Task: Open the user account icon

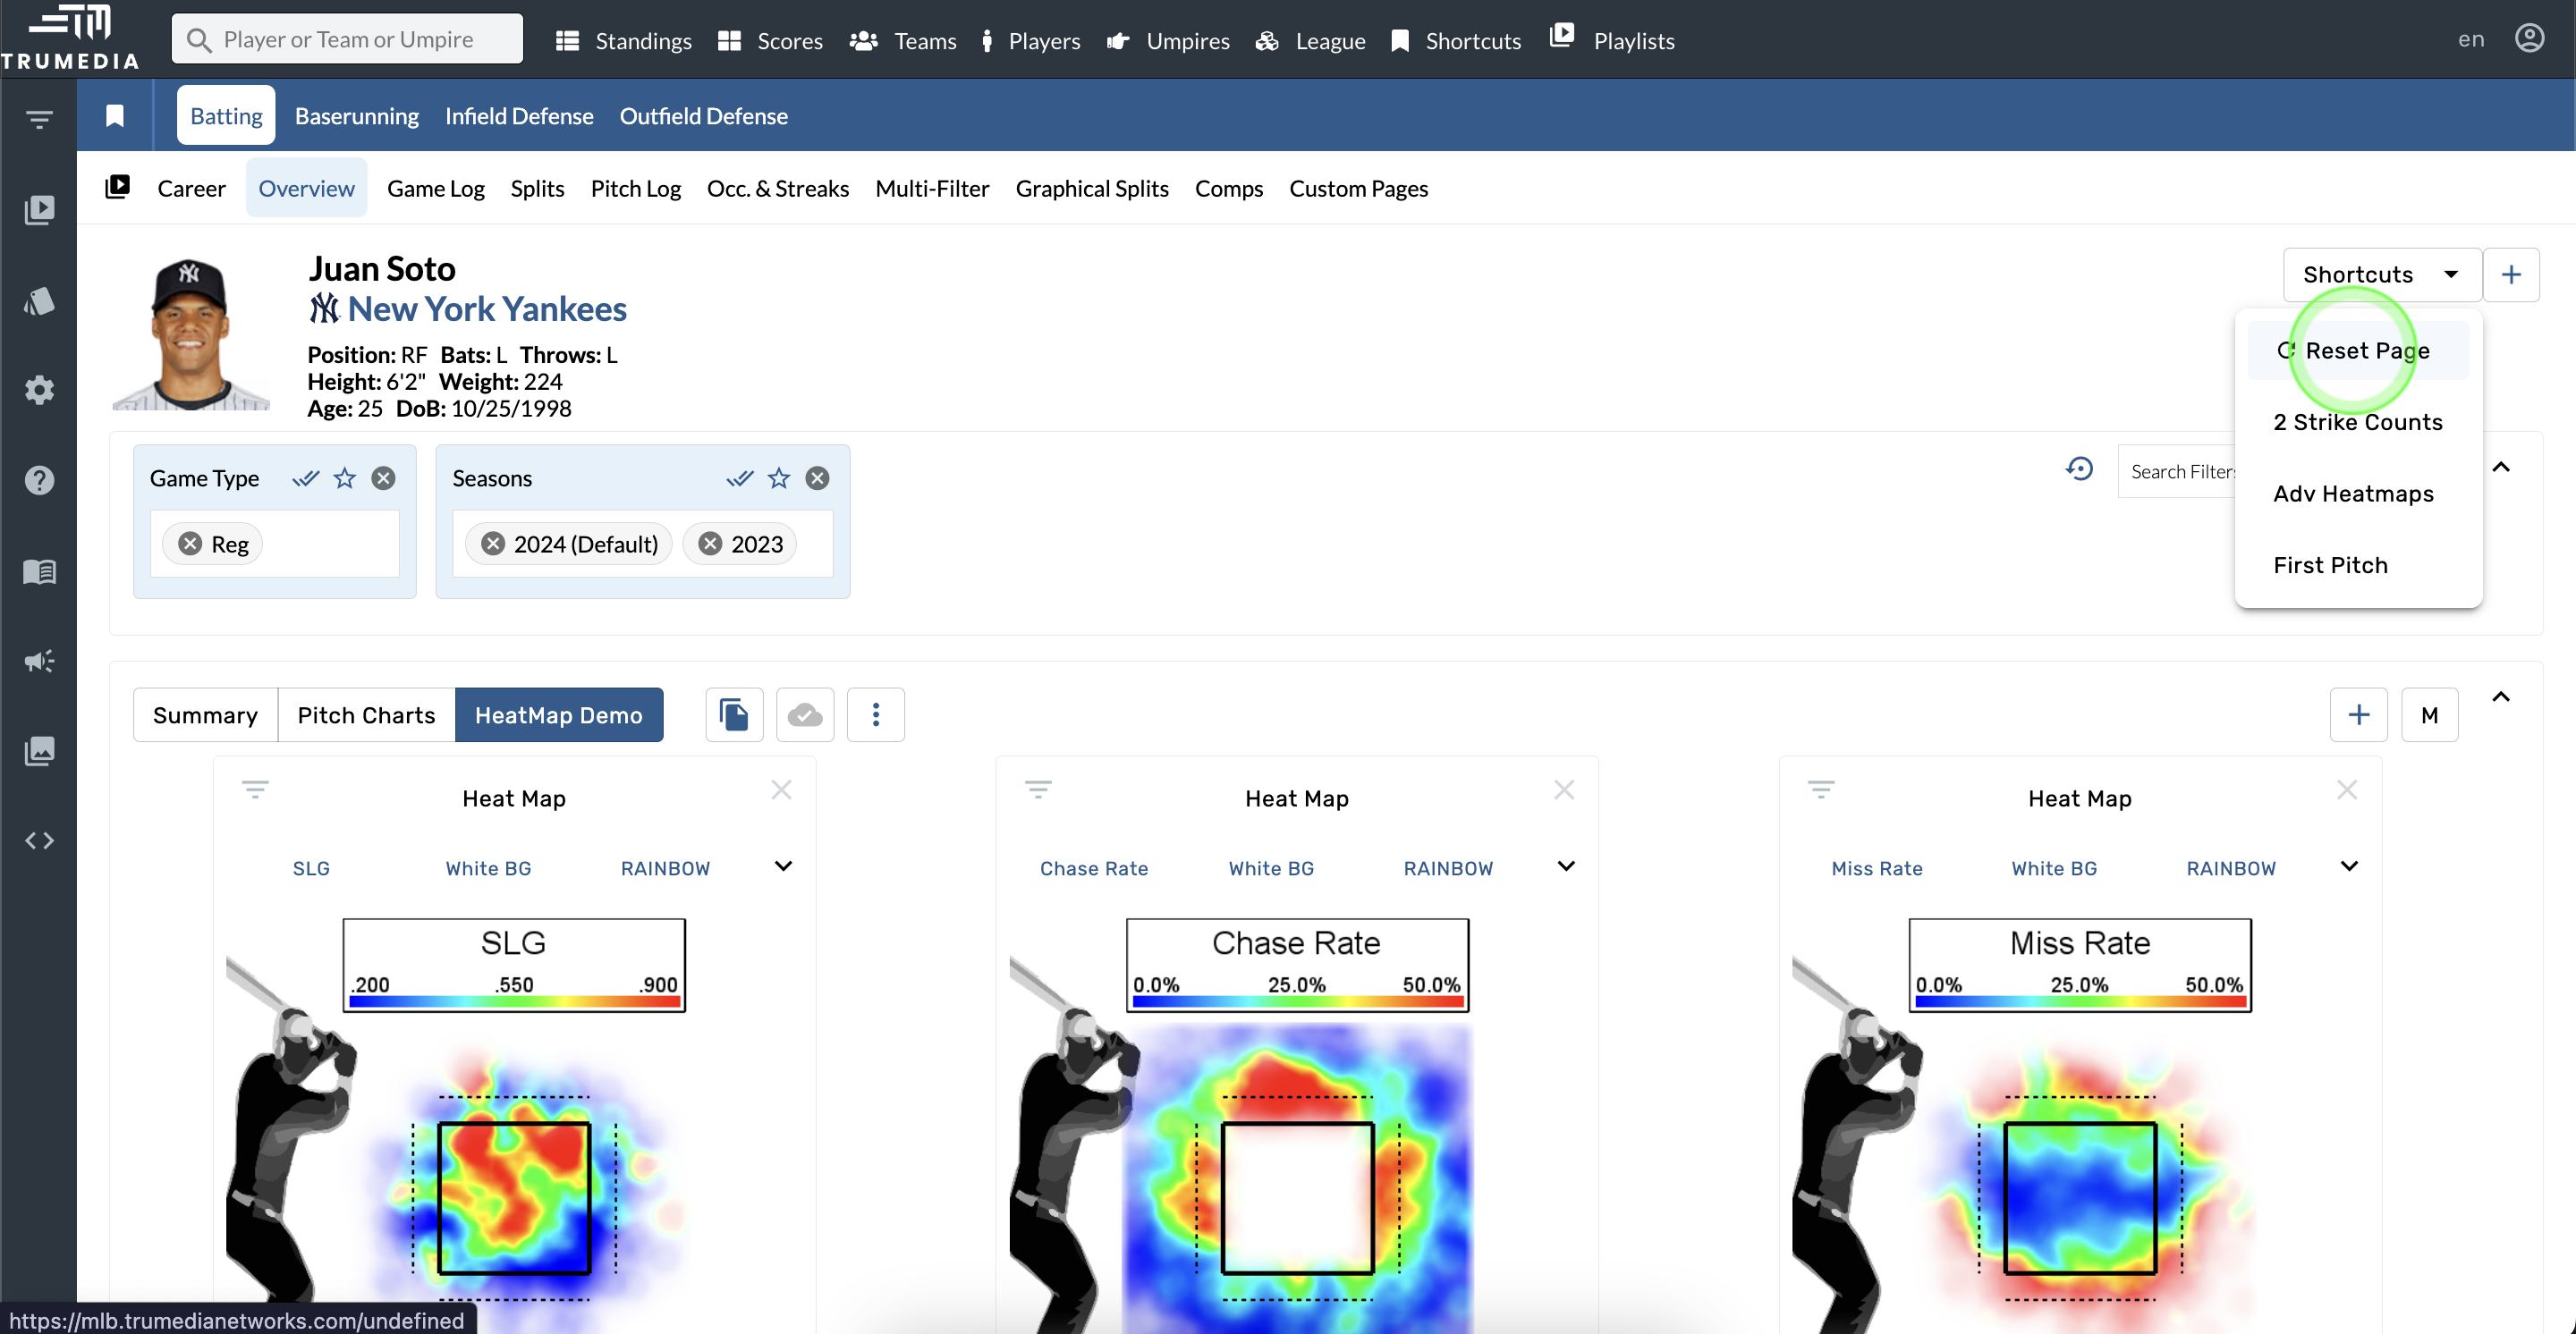Action: tap(2529, 39)
